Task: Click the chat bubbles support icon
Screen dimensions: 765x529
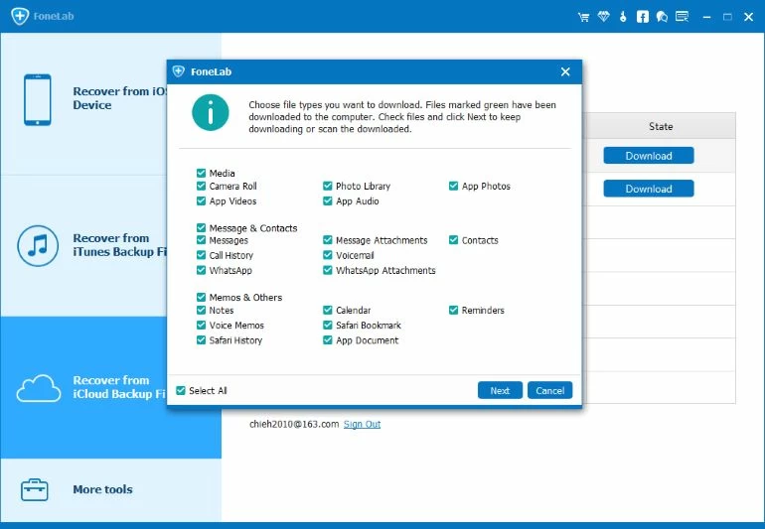Action: 662,17
